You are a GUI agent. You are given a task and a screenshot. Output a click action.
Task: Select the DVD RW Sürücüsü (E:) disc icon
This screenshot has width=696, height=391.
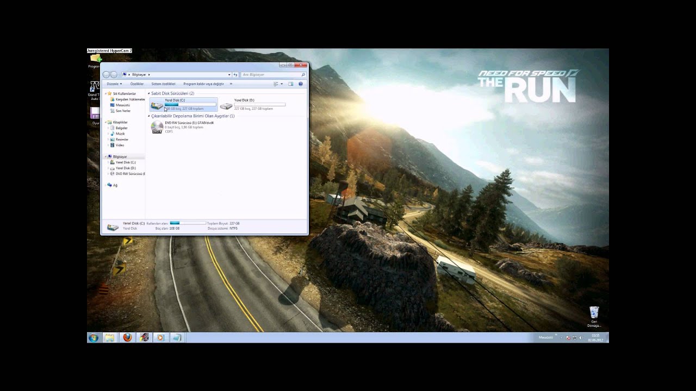tap(157, 128)
